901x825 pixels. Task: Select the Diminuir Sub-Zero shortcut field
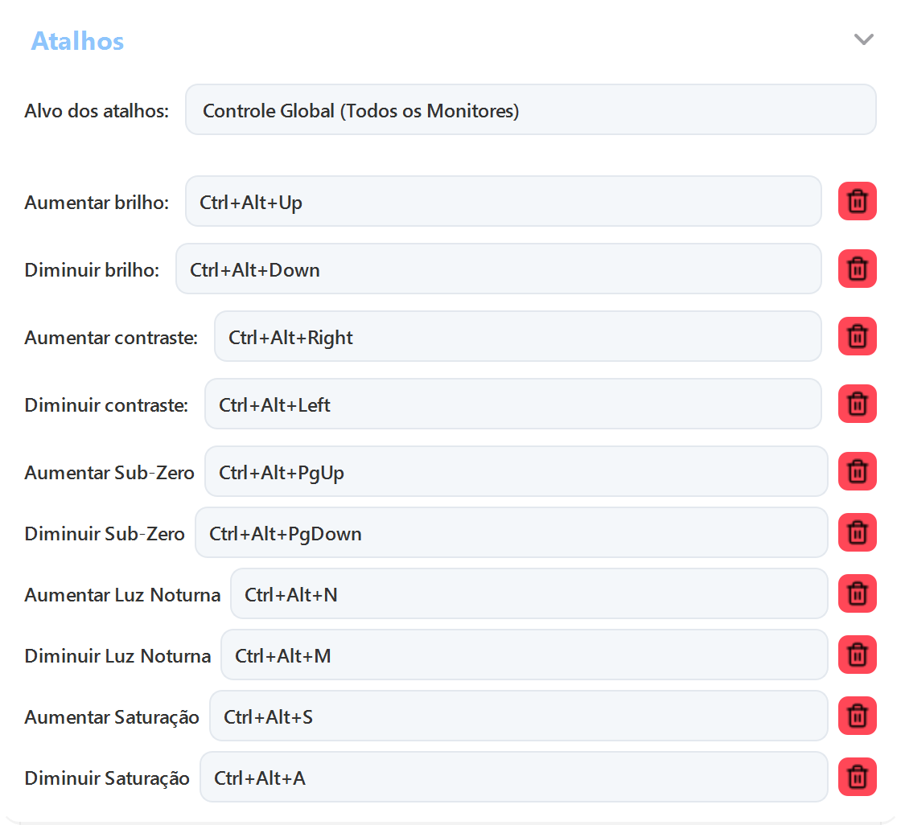pyautogui.click(x=512, y=532)
